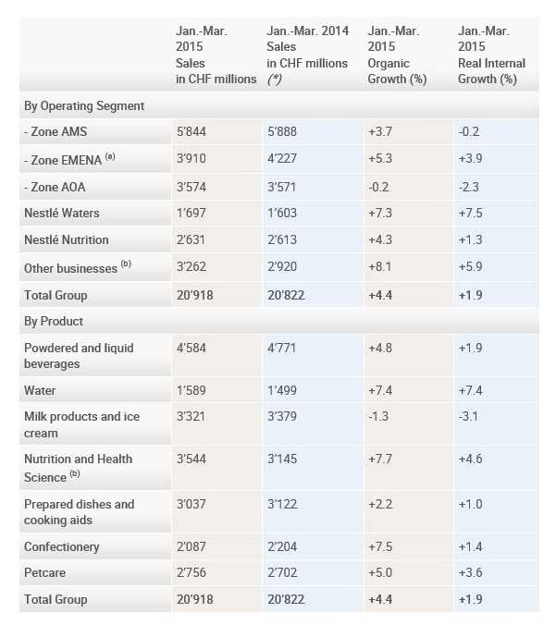This screenshot has width=556, height=625.
Task: Click the Nutrition and Health Science label
Action: point(78,467)
